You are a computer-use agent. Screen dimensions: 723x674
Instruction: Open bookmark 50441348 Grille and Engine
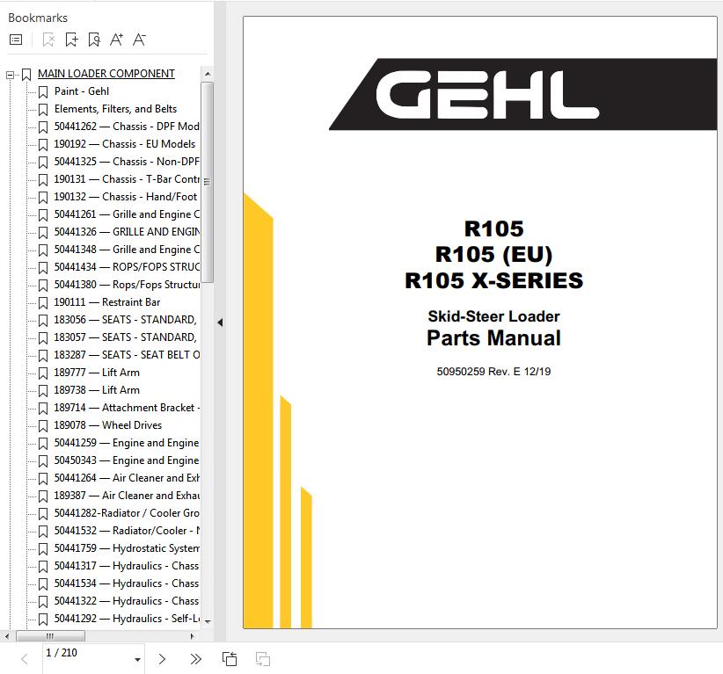click(x=127, y=250)
